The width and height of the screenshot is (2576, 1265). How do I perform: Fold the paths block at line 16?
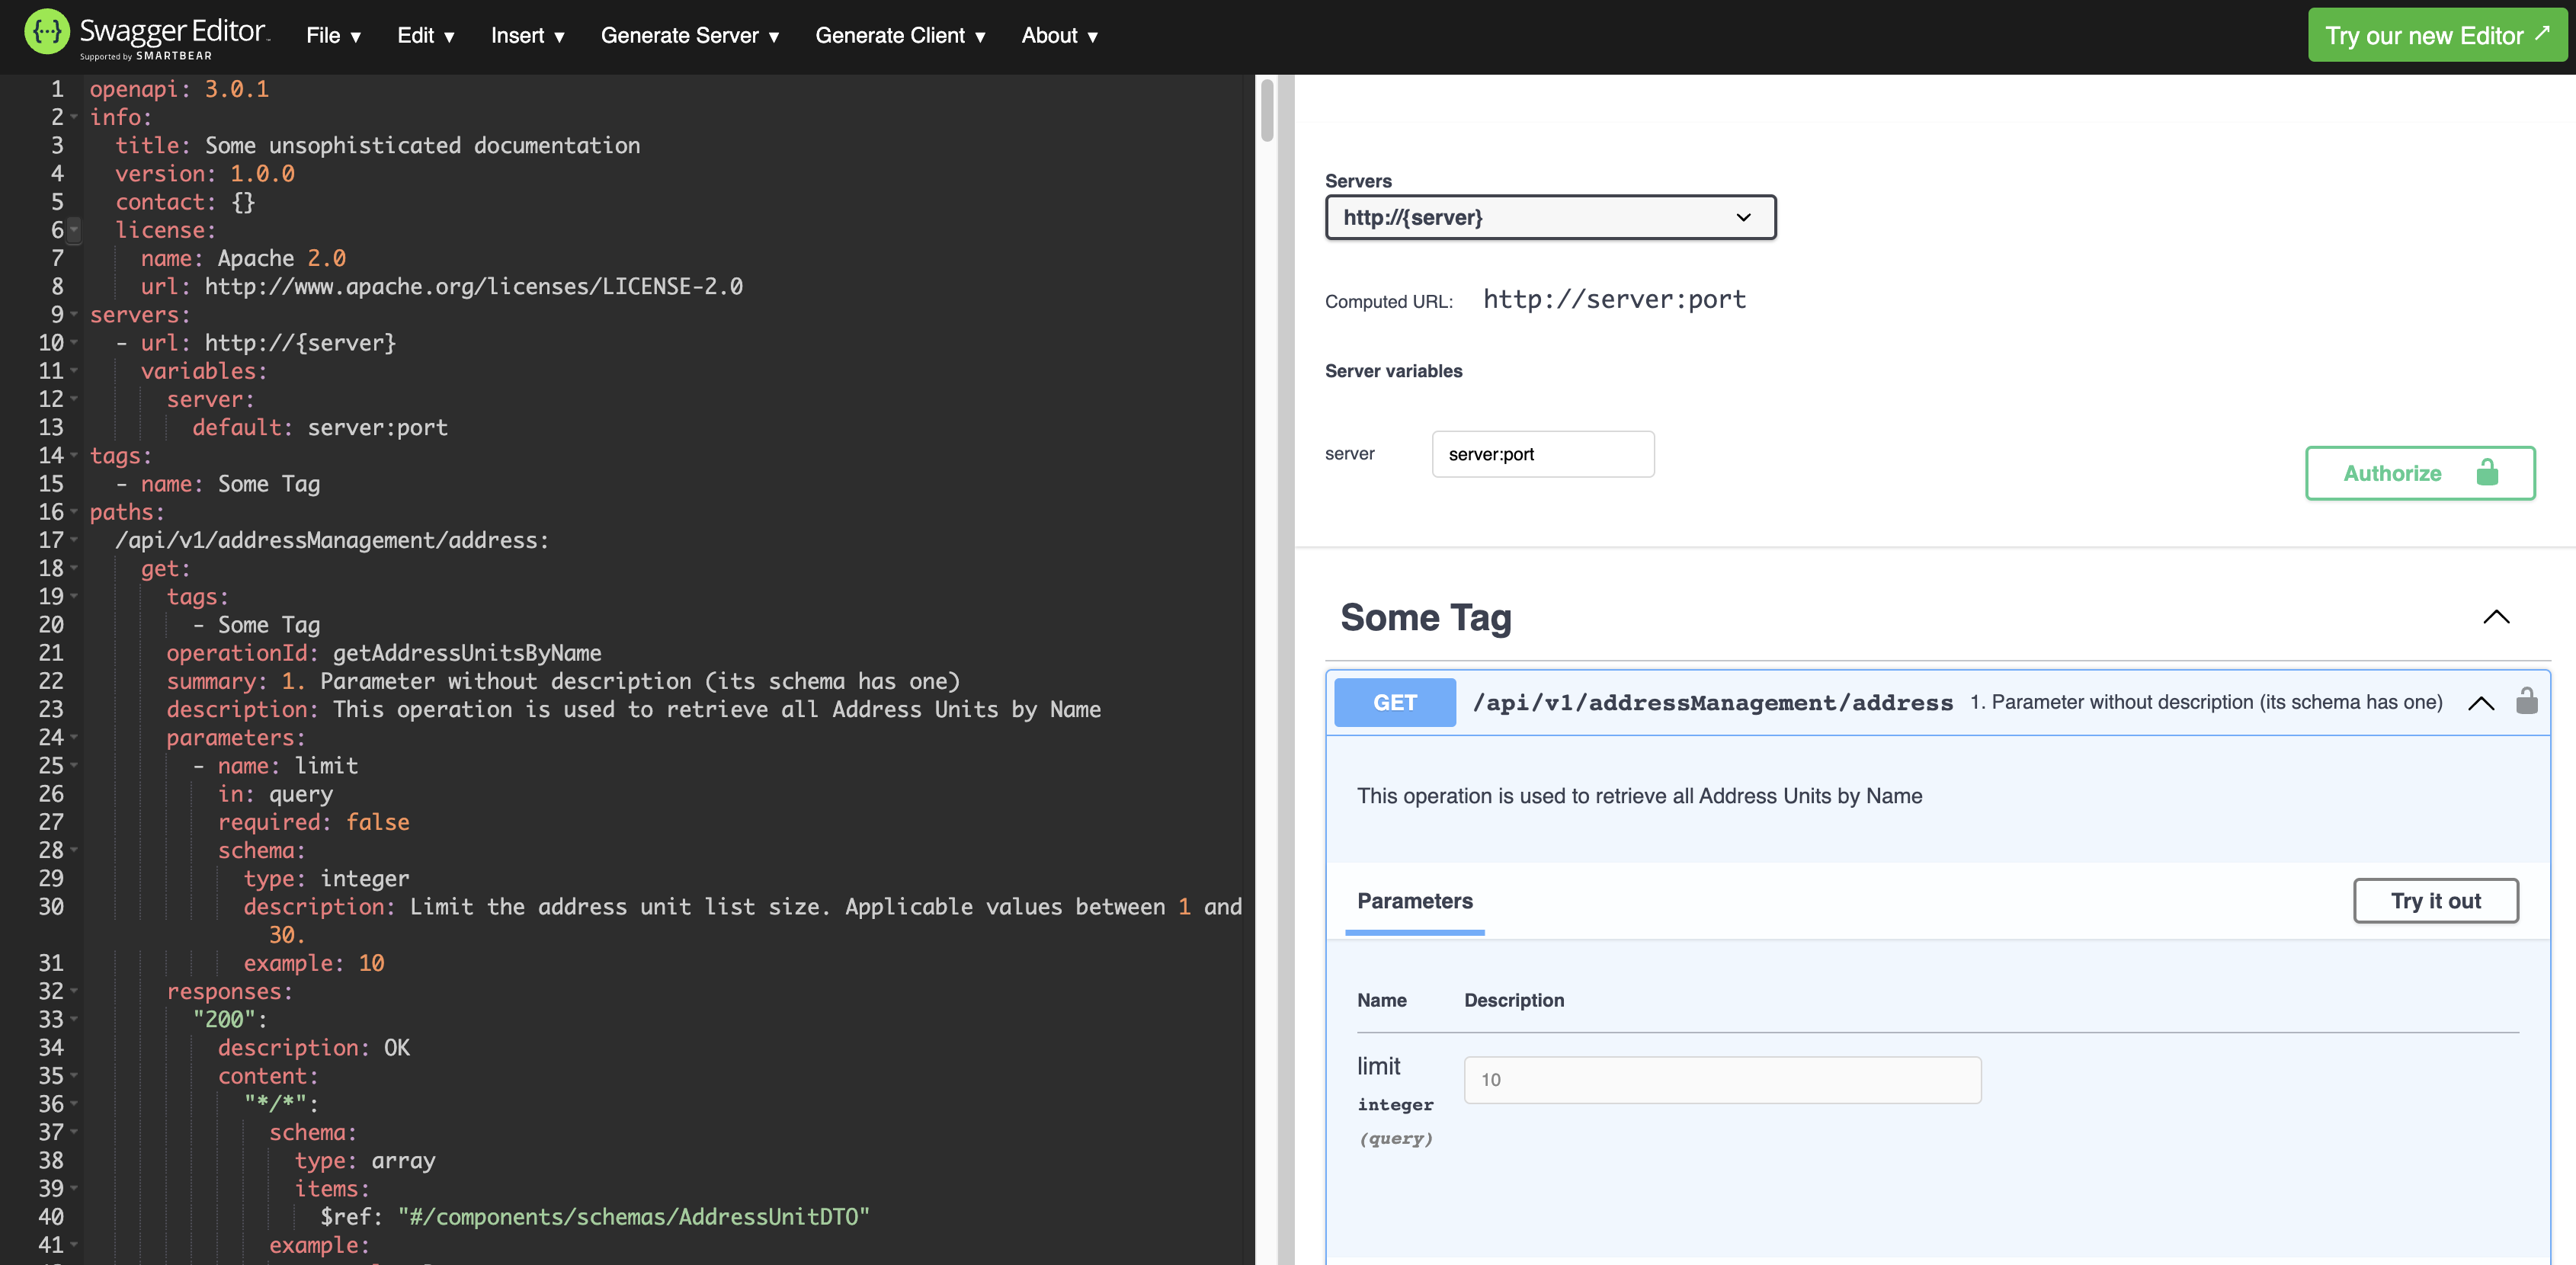pyautogui.click(x=74, y=512)
